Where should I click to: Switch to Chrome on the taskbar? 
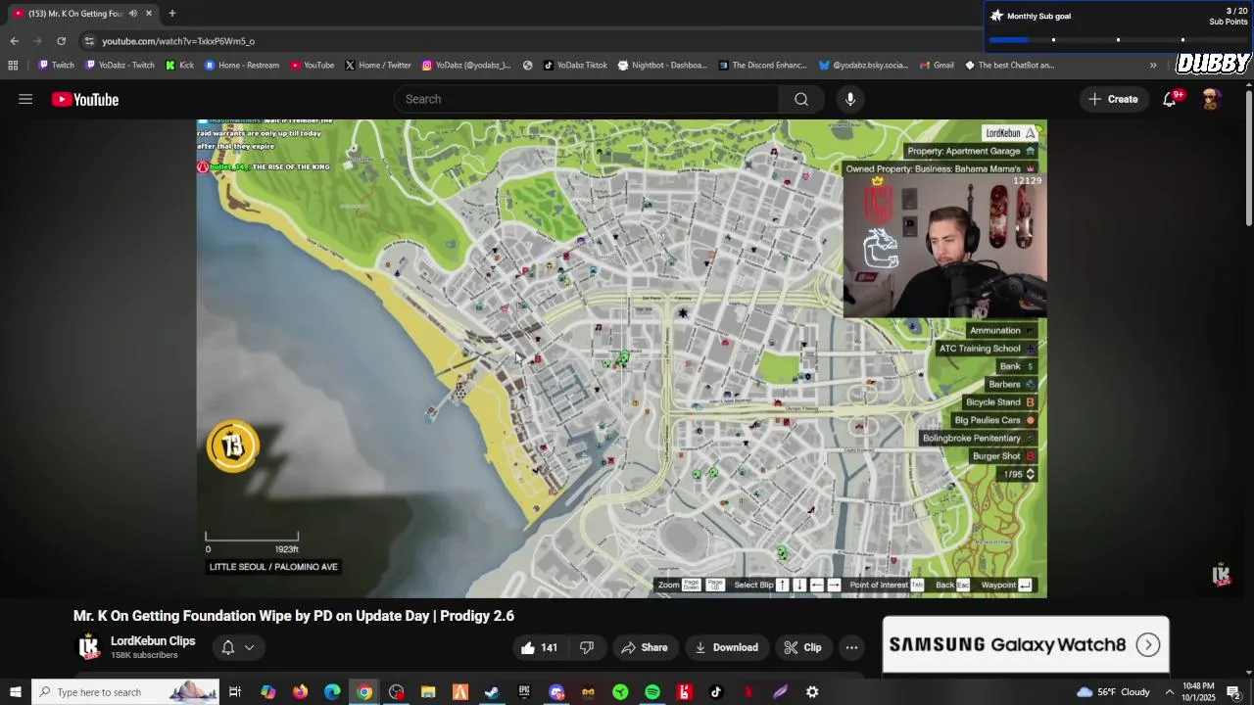pyautogui.click(x=364, y=692)
